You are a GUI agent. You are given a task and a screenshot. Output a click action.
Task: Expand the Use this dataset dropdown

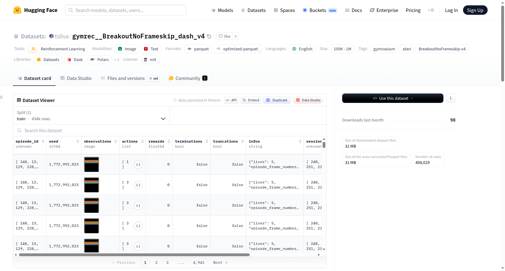coord(393,98)
